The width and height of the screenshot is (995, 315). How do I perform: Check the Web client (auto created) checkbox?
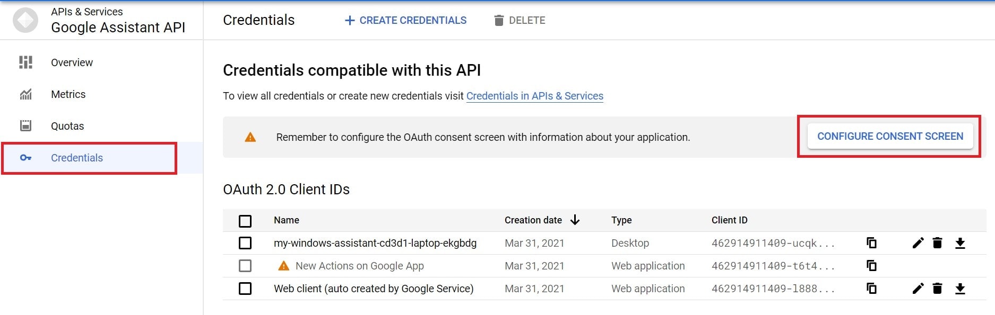click(245, 289)
